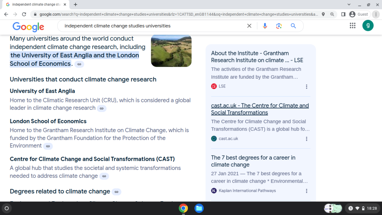Search by image with Google Lens

click(279, 26)
